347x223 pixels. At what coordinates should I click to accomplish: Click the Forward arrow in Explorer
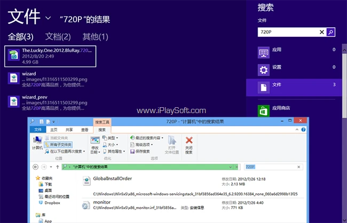click(x=44, y=167)
